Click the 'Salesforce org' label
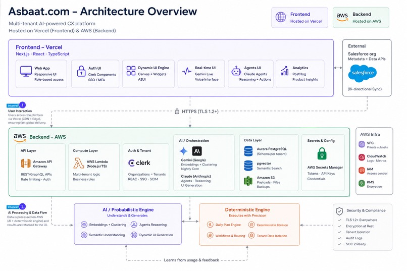The height and width of the screenshot is (271, 407). (x=362, y=54)
